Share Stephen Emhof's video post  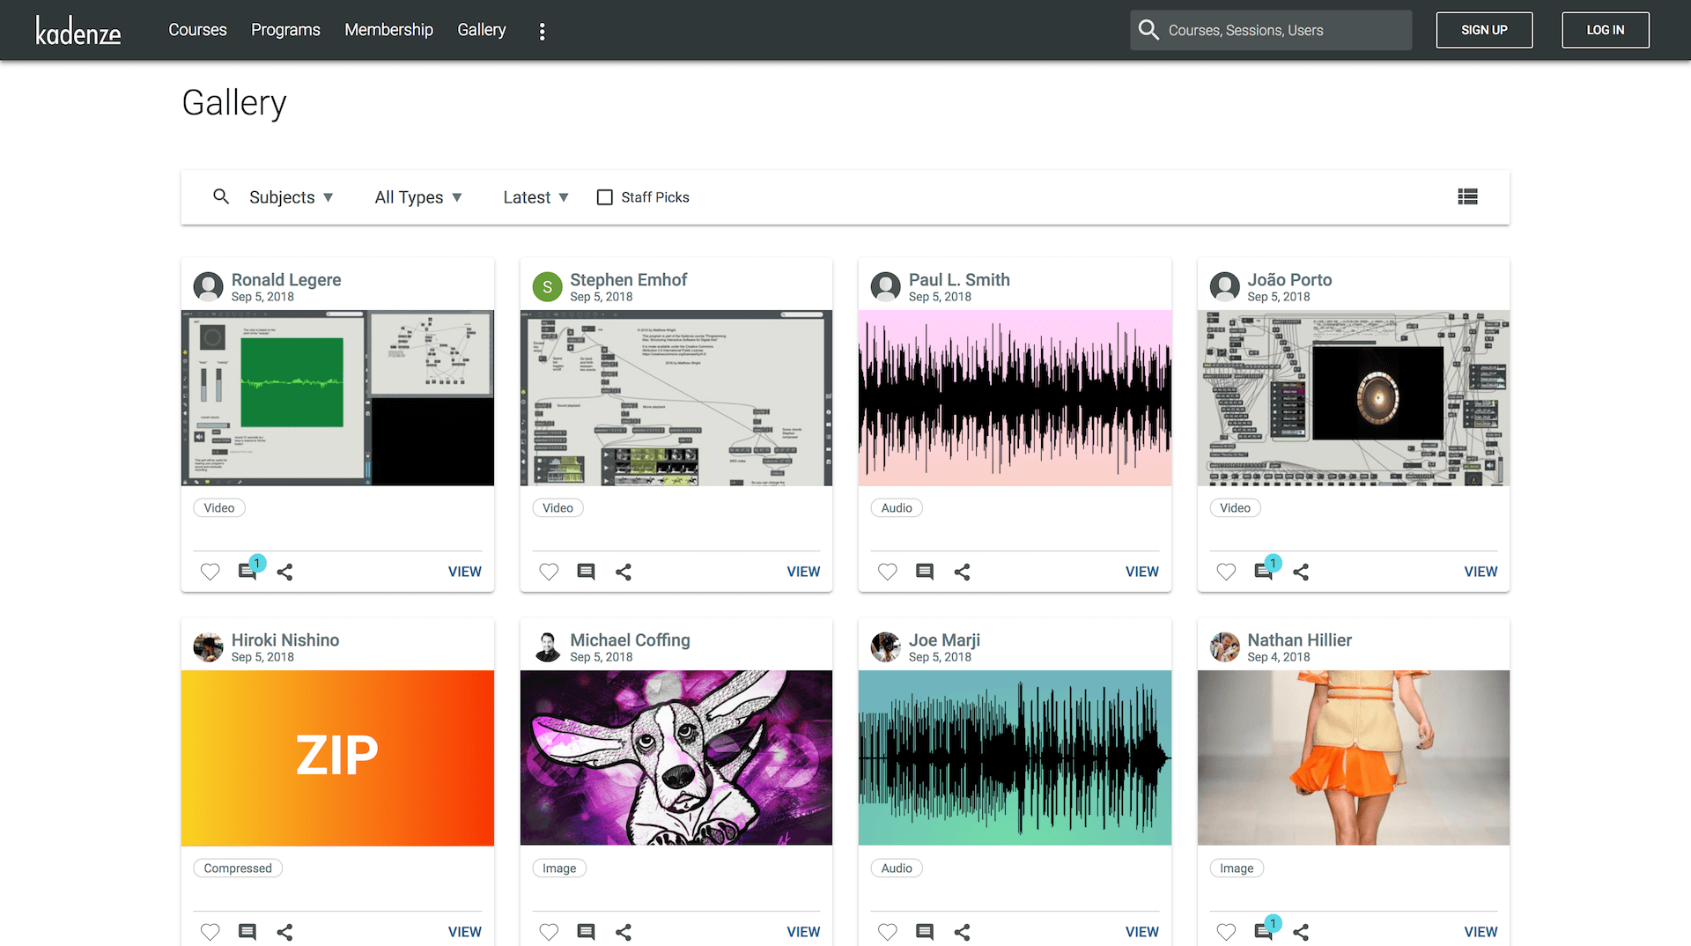click(624, 572)
